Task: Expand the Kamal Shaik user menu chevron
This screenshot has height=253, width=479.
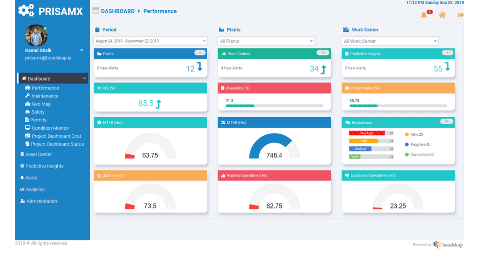Action: coord(82,50)
